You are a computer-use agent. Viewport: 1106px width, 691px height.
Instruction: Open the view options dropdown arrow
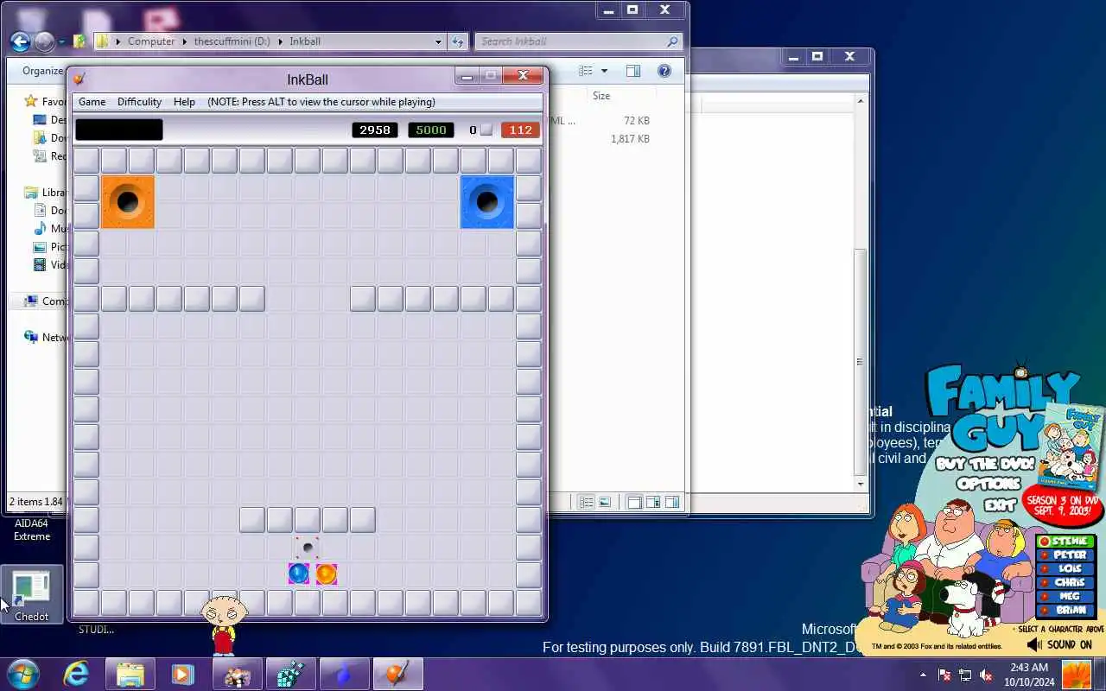click(x=604, y=71)
